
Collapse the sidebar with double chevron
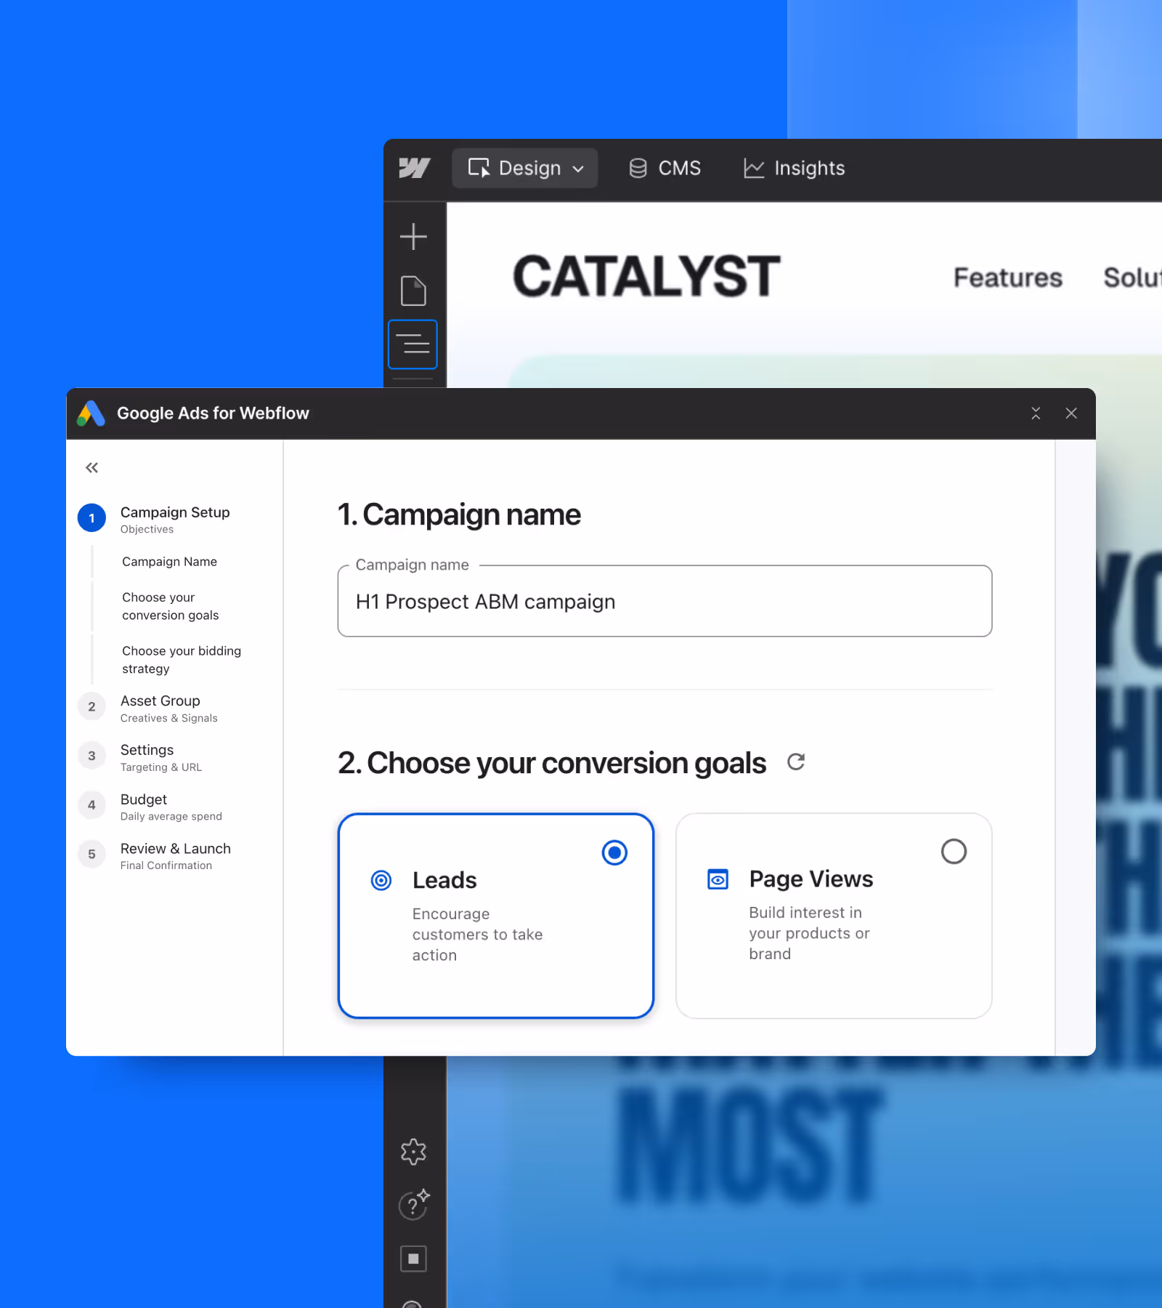tap(92, 467)
